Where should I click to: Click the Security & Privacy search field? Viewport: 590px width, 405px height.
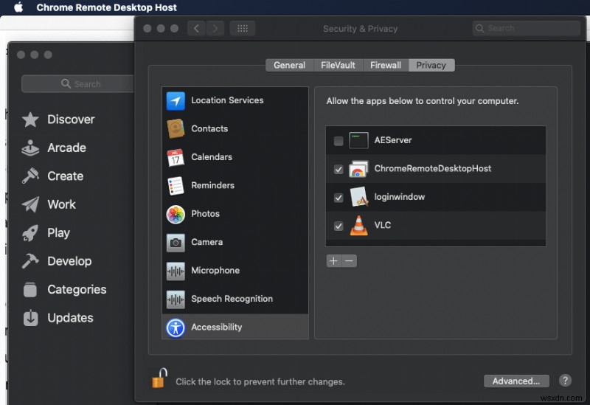coord(526,28)
